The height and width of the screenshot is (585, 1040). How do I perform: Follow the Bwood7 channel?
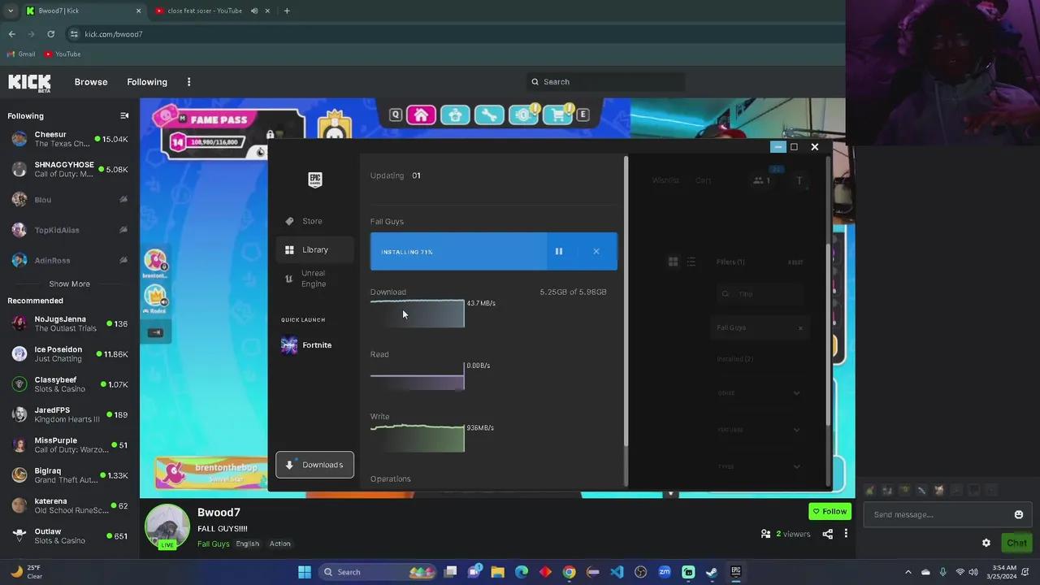click(x=830, y=511)
